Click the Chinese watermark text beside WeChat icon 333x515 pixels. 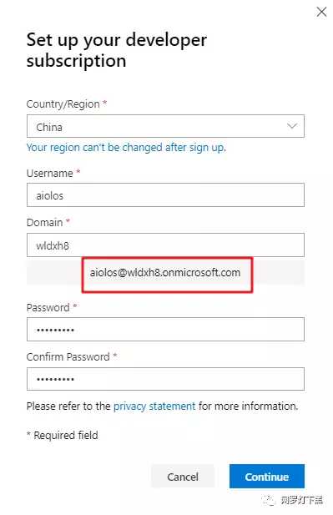point(301,501)
